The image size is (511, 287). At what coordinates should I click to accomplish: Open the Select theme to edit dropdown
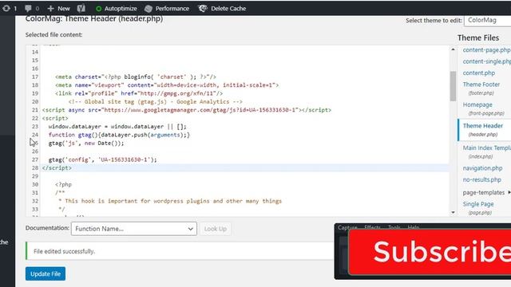tap(488, 20)
